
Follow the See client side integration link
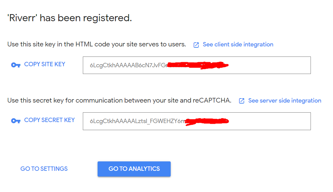[x=238, y=44]
